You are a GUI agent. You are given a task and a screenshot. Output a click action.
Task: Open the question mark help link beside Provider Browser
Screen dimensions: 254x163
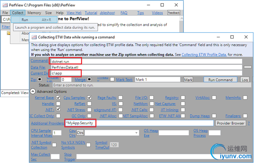(249, 123)
